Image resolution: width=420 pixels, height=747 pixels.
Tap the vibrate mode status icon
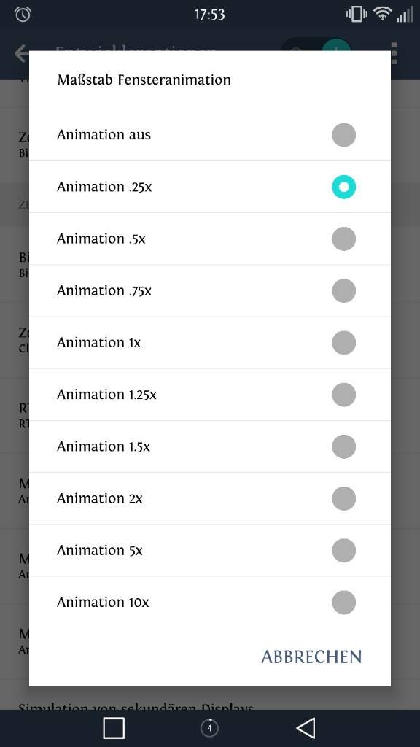(357, 15)
